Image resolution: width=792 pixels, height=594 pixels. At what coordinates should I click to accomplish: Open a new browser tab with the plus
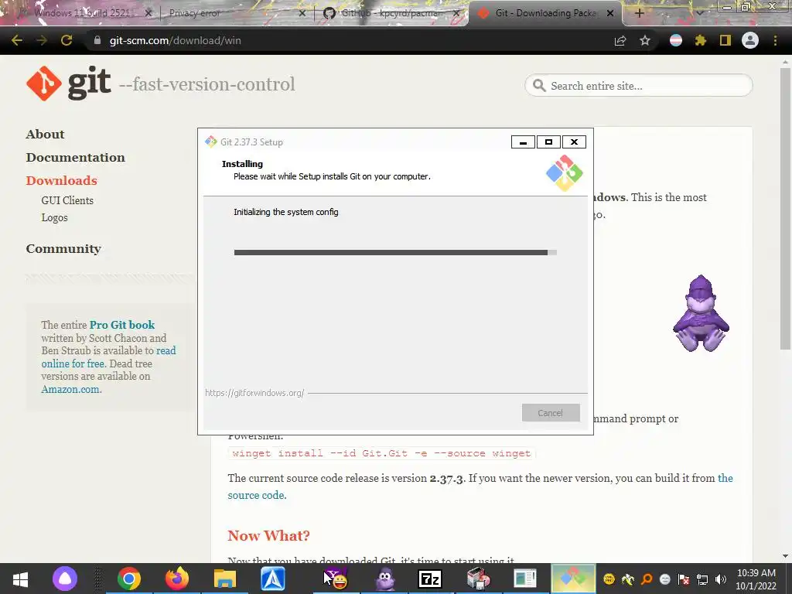(639, 13)
